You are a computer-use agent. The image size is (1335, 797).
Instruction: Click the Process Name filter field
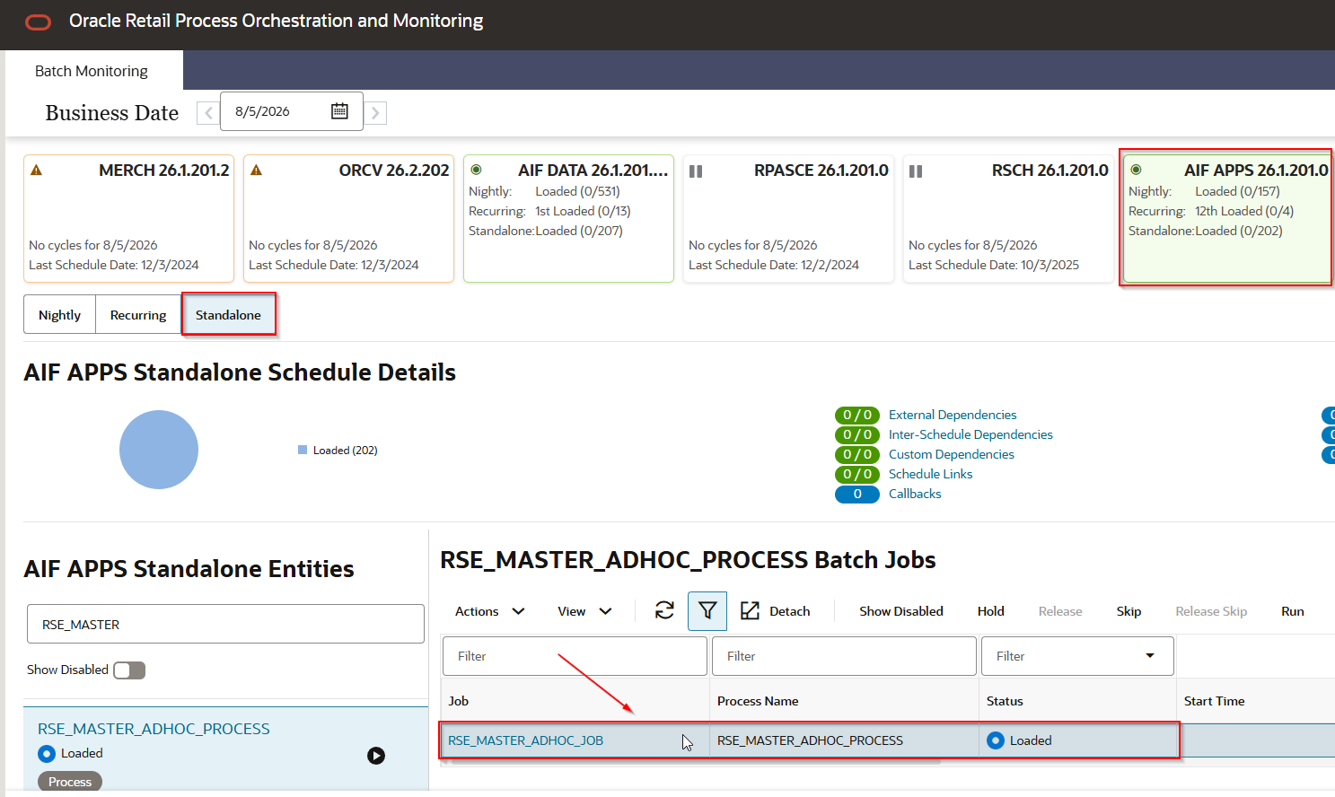click(844, 656)
